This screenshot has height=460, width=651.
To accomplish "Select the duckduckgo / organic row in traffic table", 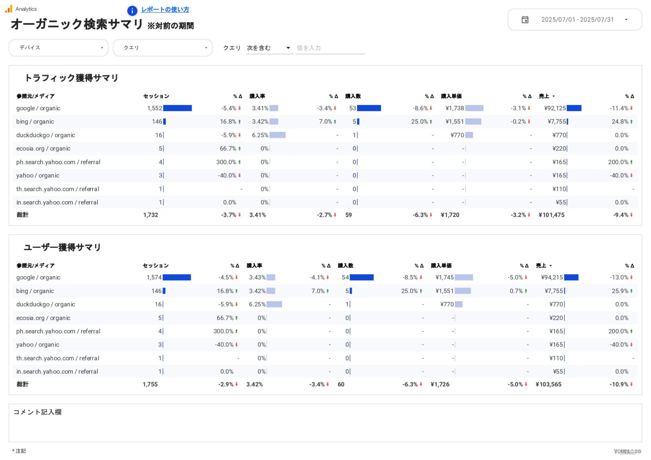I will coord(46,135).
